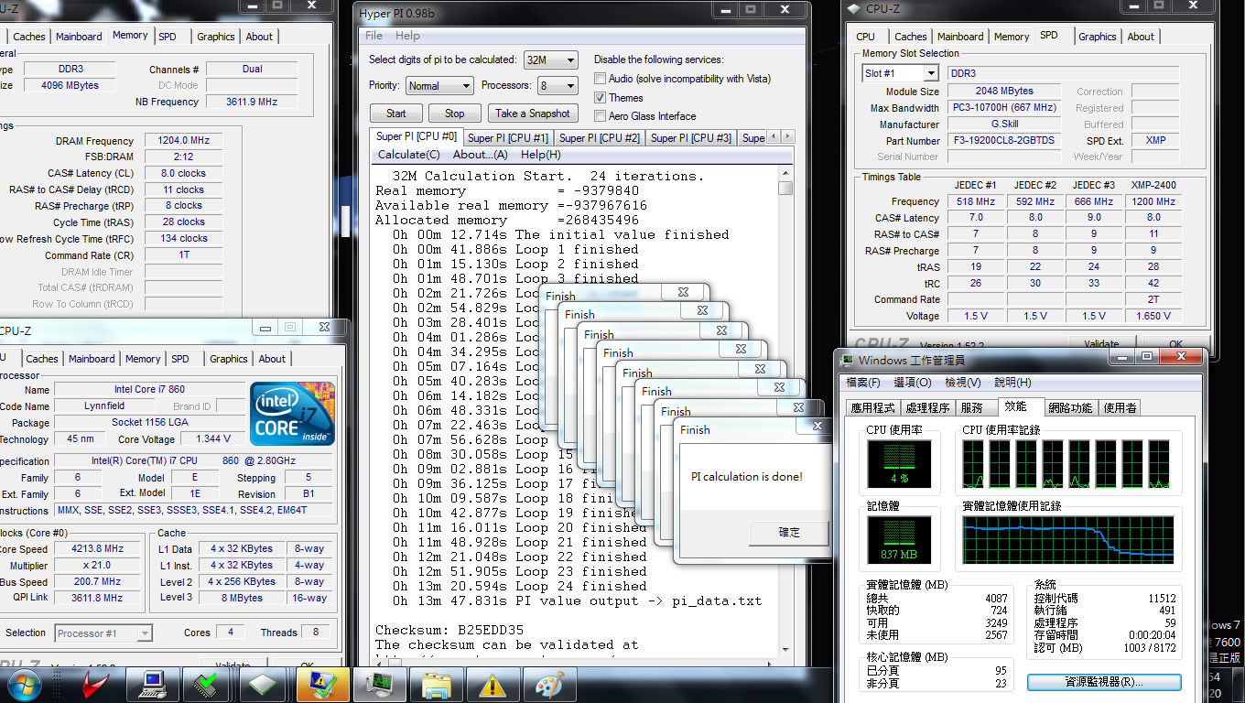Open the Windows Explorer folder taskbar icon
Viewport: 1245px width, 703px height.
click(436, 685)
